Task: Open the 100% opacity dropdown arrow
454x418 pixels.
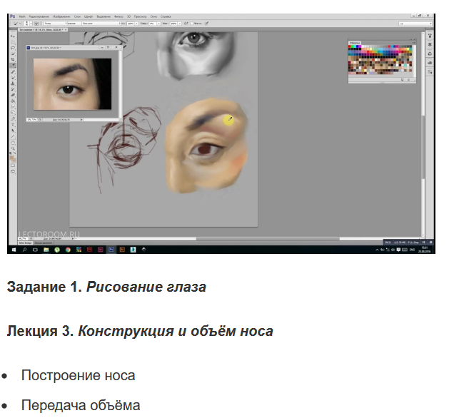Action: click(136, 24)
